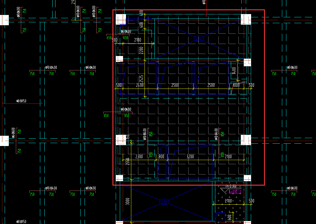The height and width of the screenshot is (224, 316).
Task: Select the 2100 dimension next to 900
Action: [138, 40]
